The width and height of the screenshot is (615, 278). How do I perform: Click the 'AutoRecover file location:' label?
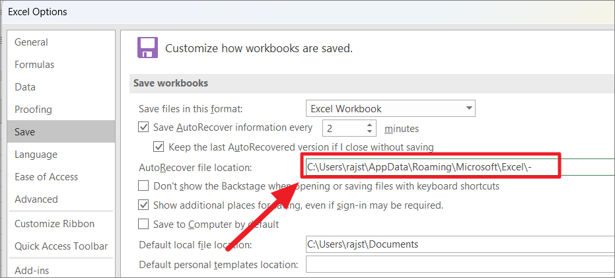tap(196, 168)
